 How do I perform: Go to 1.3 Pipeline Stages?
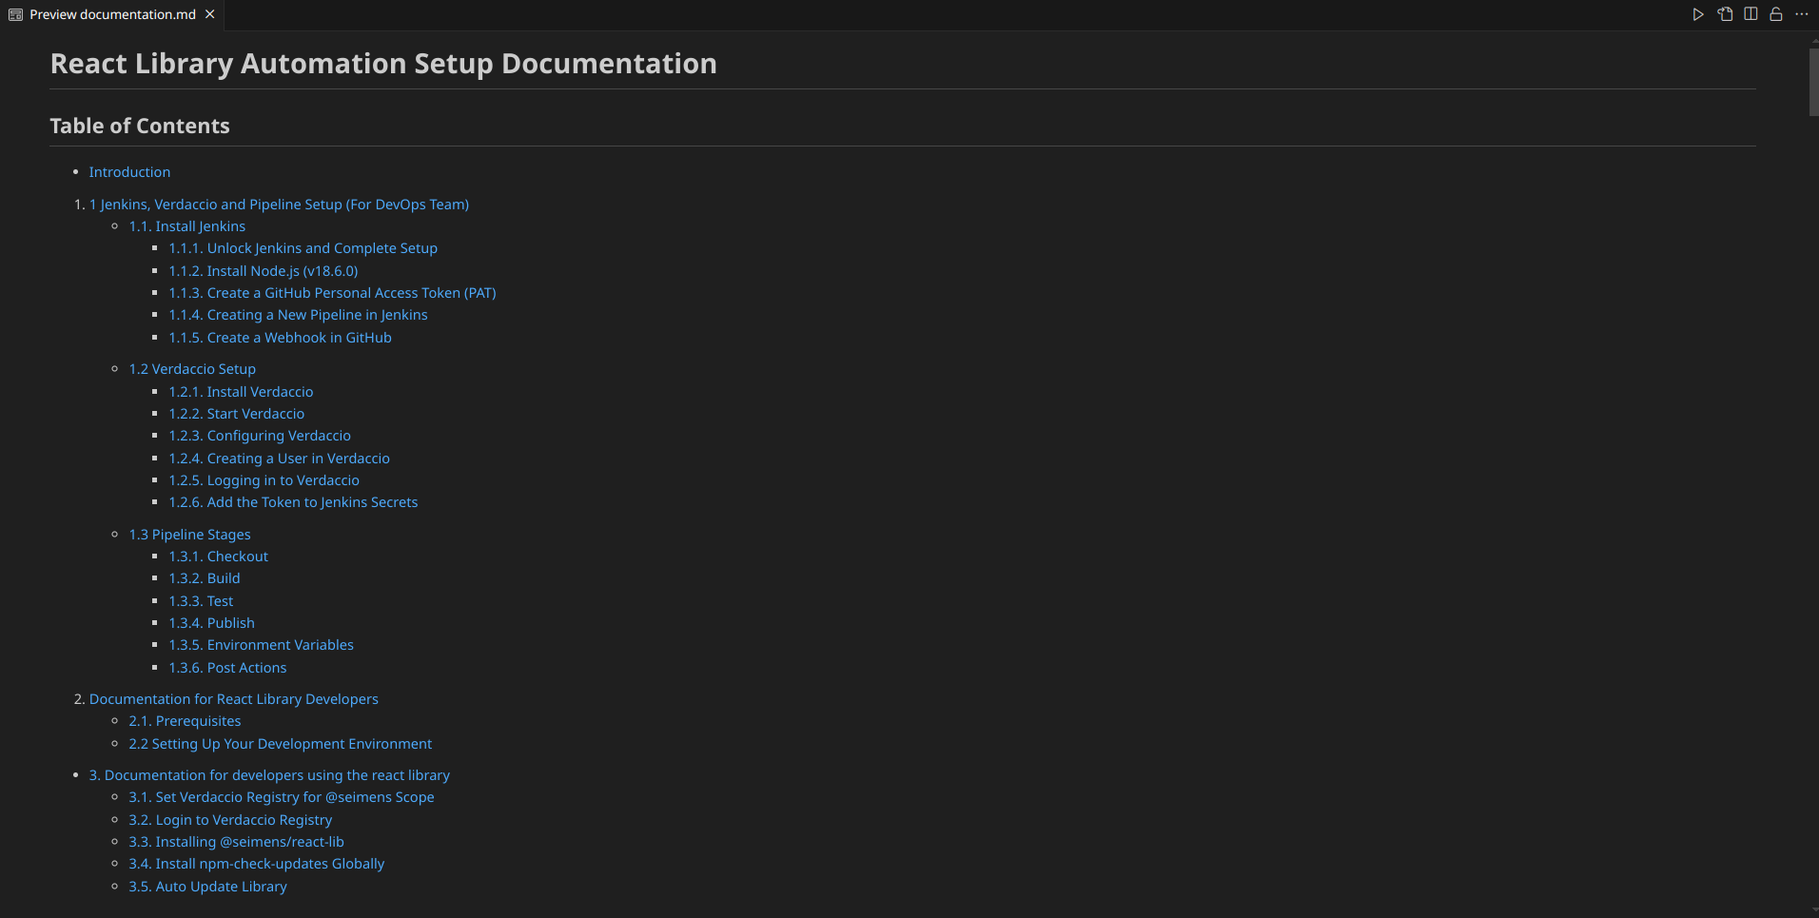point(190,535)
